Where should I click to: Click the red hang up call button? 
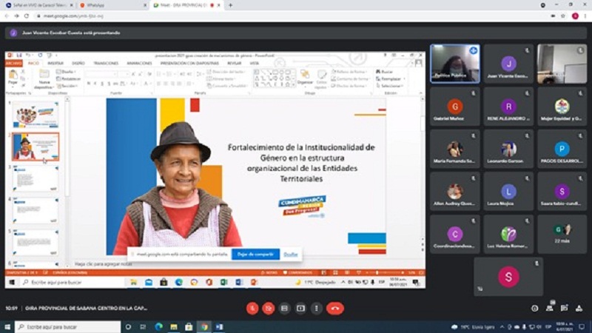335,309
